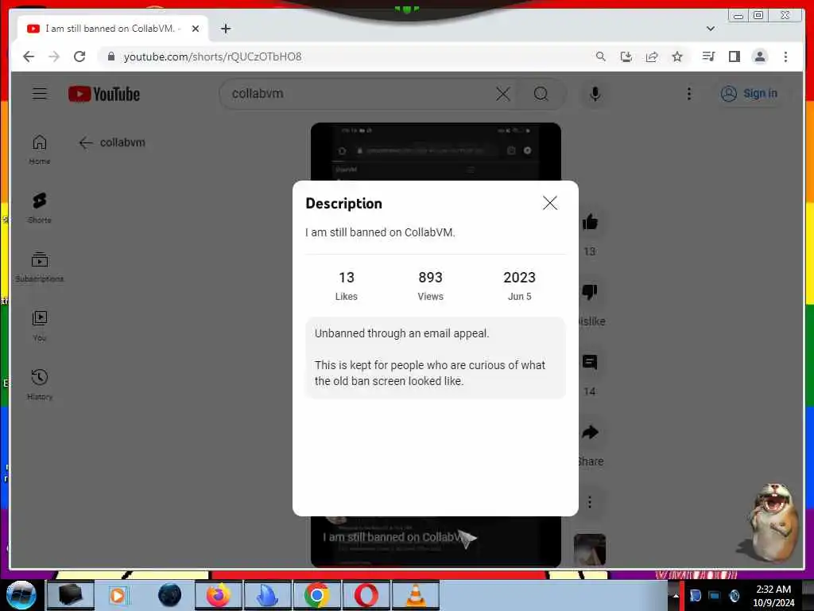Open the comments of the short

[x=590, y=362]
